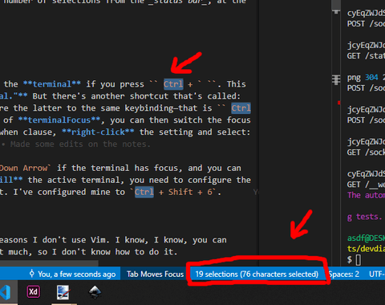Open Inkscape from the taskbar
Viewport: 385px width, 305px height.
click(x=95, y=292)
